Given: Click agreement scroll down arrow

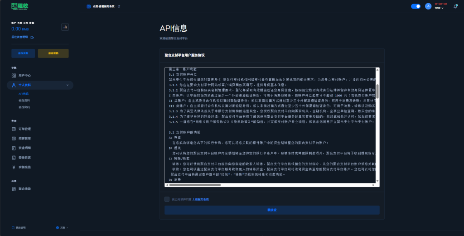Looking at the screenshot, I should [377, 181].
